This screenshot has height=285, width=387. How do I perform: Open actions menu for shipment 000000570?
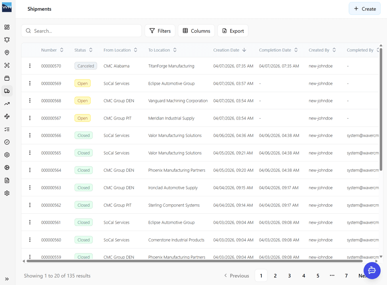[30, 66]
